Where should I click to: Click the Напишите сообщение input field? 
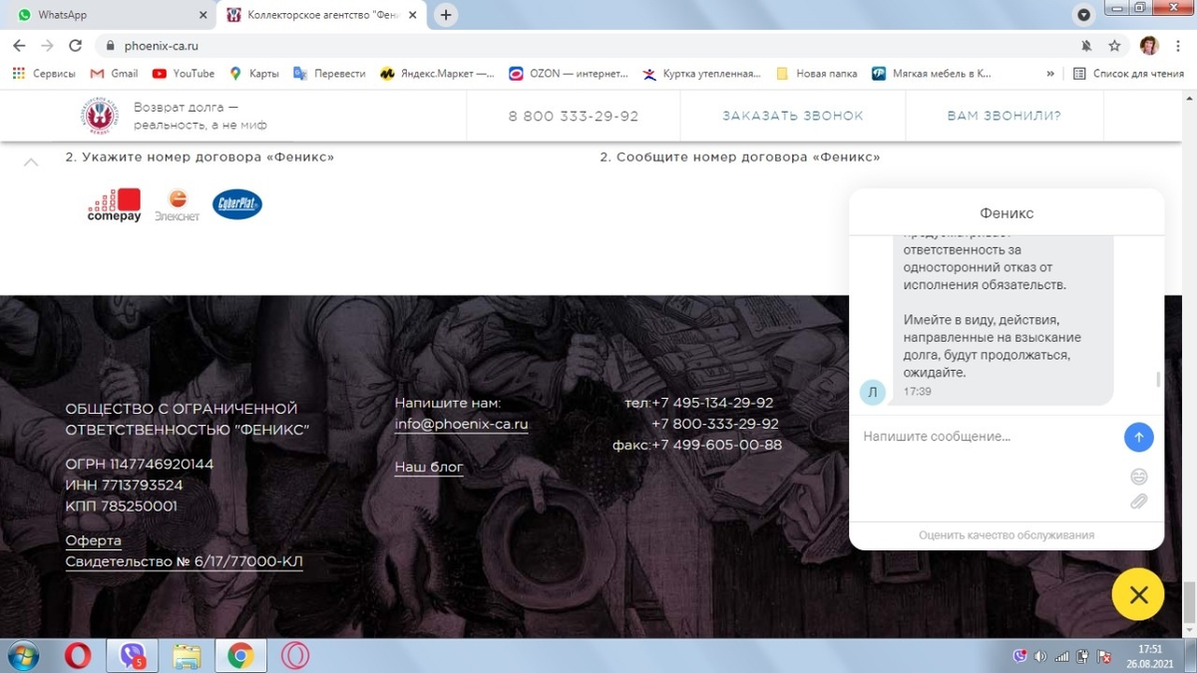(x=988, y=437)
